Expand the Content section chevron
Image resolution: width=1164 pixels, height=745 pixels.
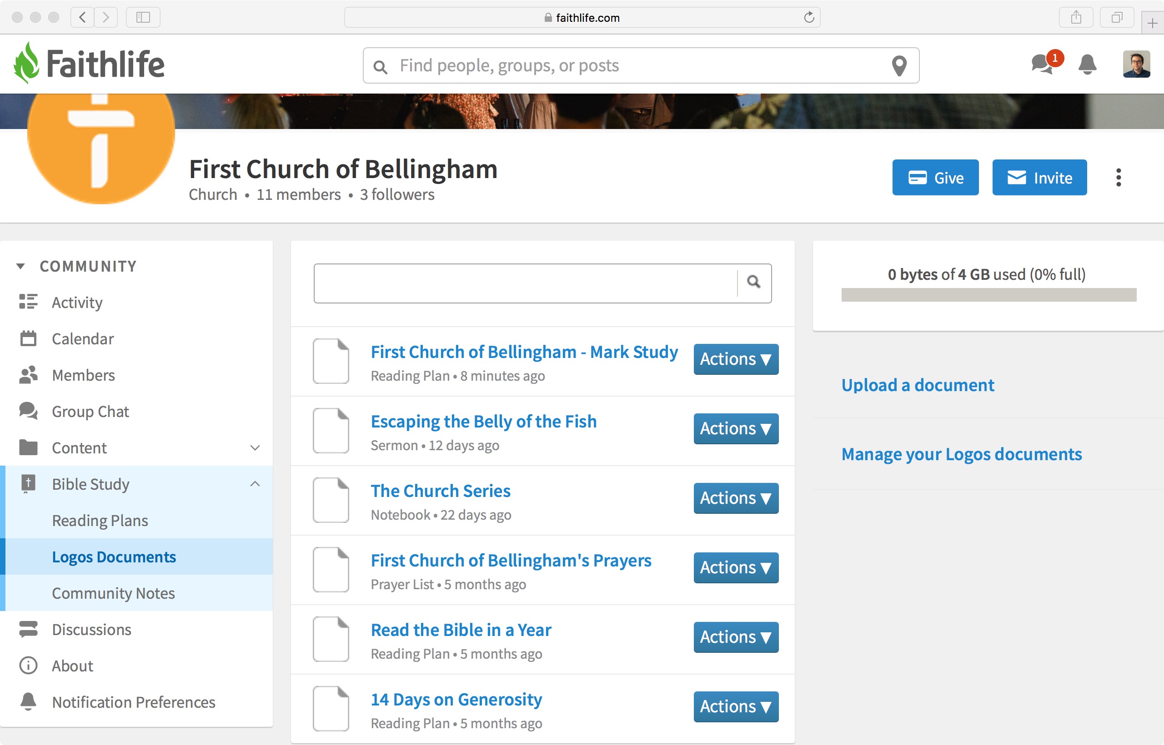tap(255, 447)
